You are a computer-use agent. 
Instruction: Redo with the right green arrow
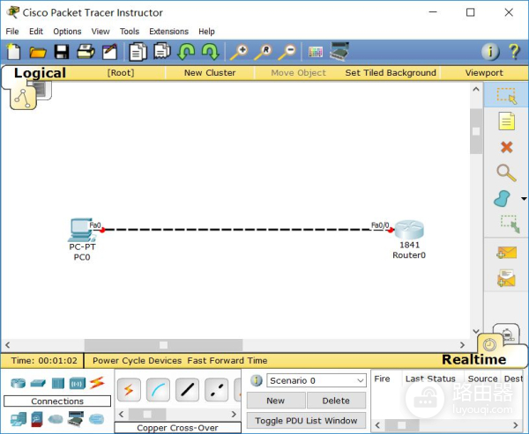210,52
